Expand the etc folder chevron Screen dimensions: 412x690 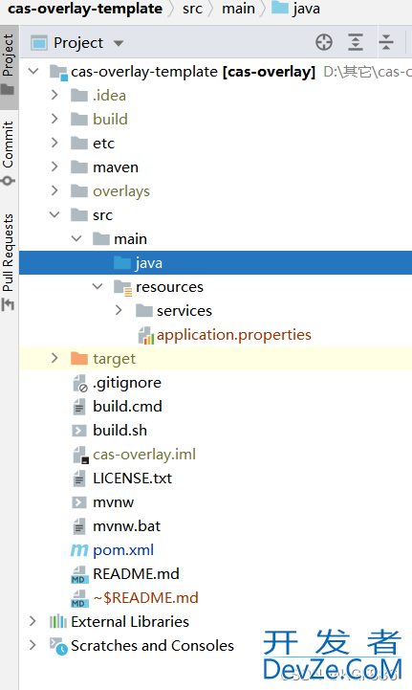[x=54, y=143]
